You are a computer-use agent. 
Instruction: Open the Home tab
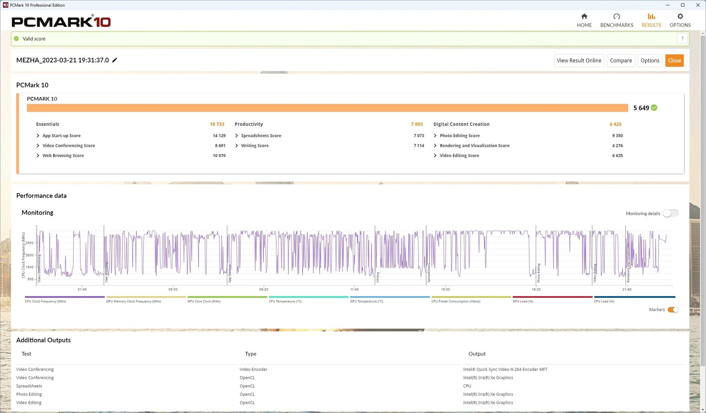[x=584, y=20]
